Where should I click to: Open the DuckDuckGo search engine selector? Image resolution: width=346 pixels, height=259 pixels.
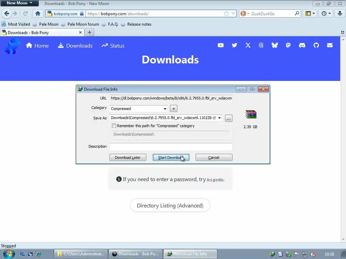[x=245, y=13]
